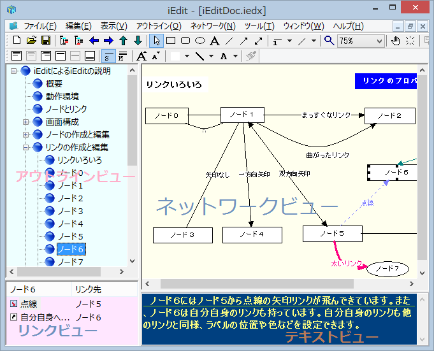Viewport: 434px width, 351px height.
Task: Collapse the iEditによるiEditの説明 root node
Action: click(13, 71)
